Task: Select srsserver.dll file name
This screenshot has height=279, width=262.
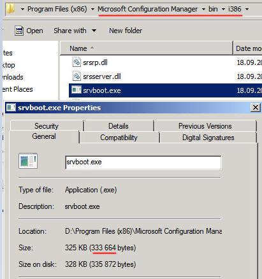Action: coord(102,76)
